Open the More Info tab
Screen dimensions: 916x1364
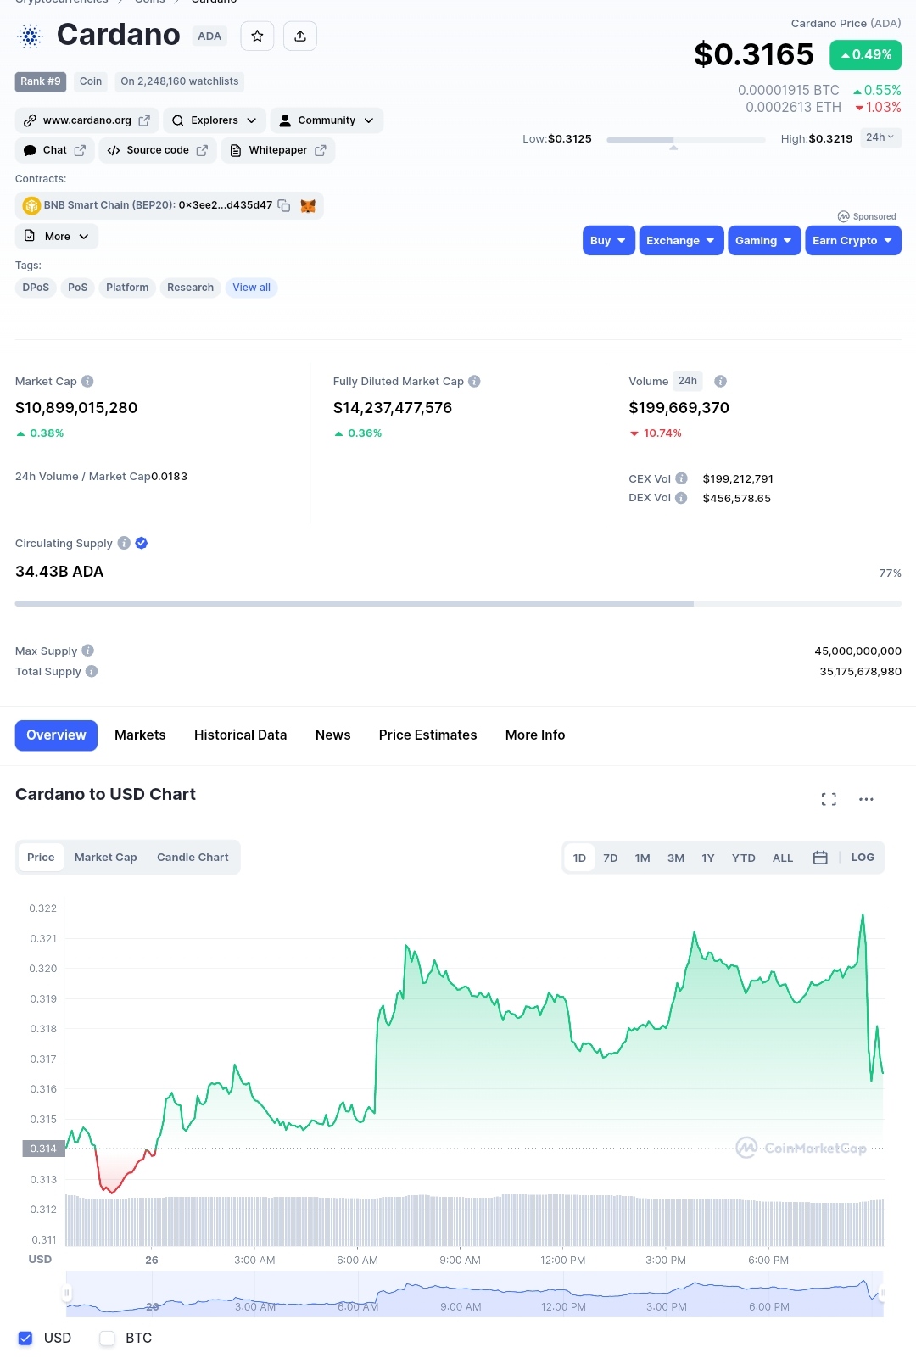pos(535,735)
